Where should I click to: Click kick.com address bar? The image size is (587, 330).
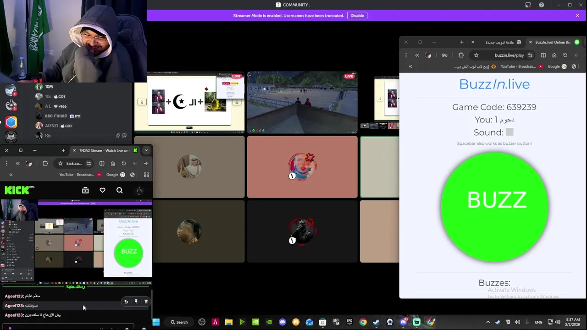coord(74,163)
